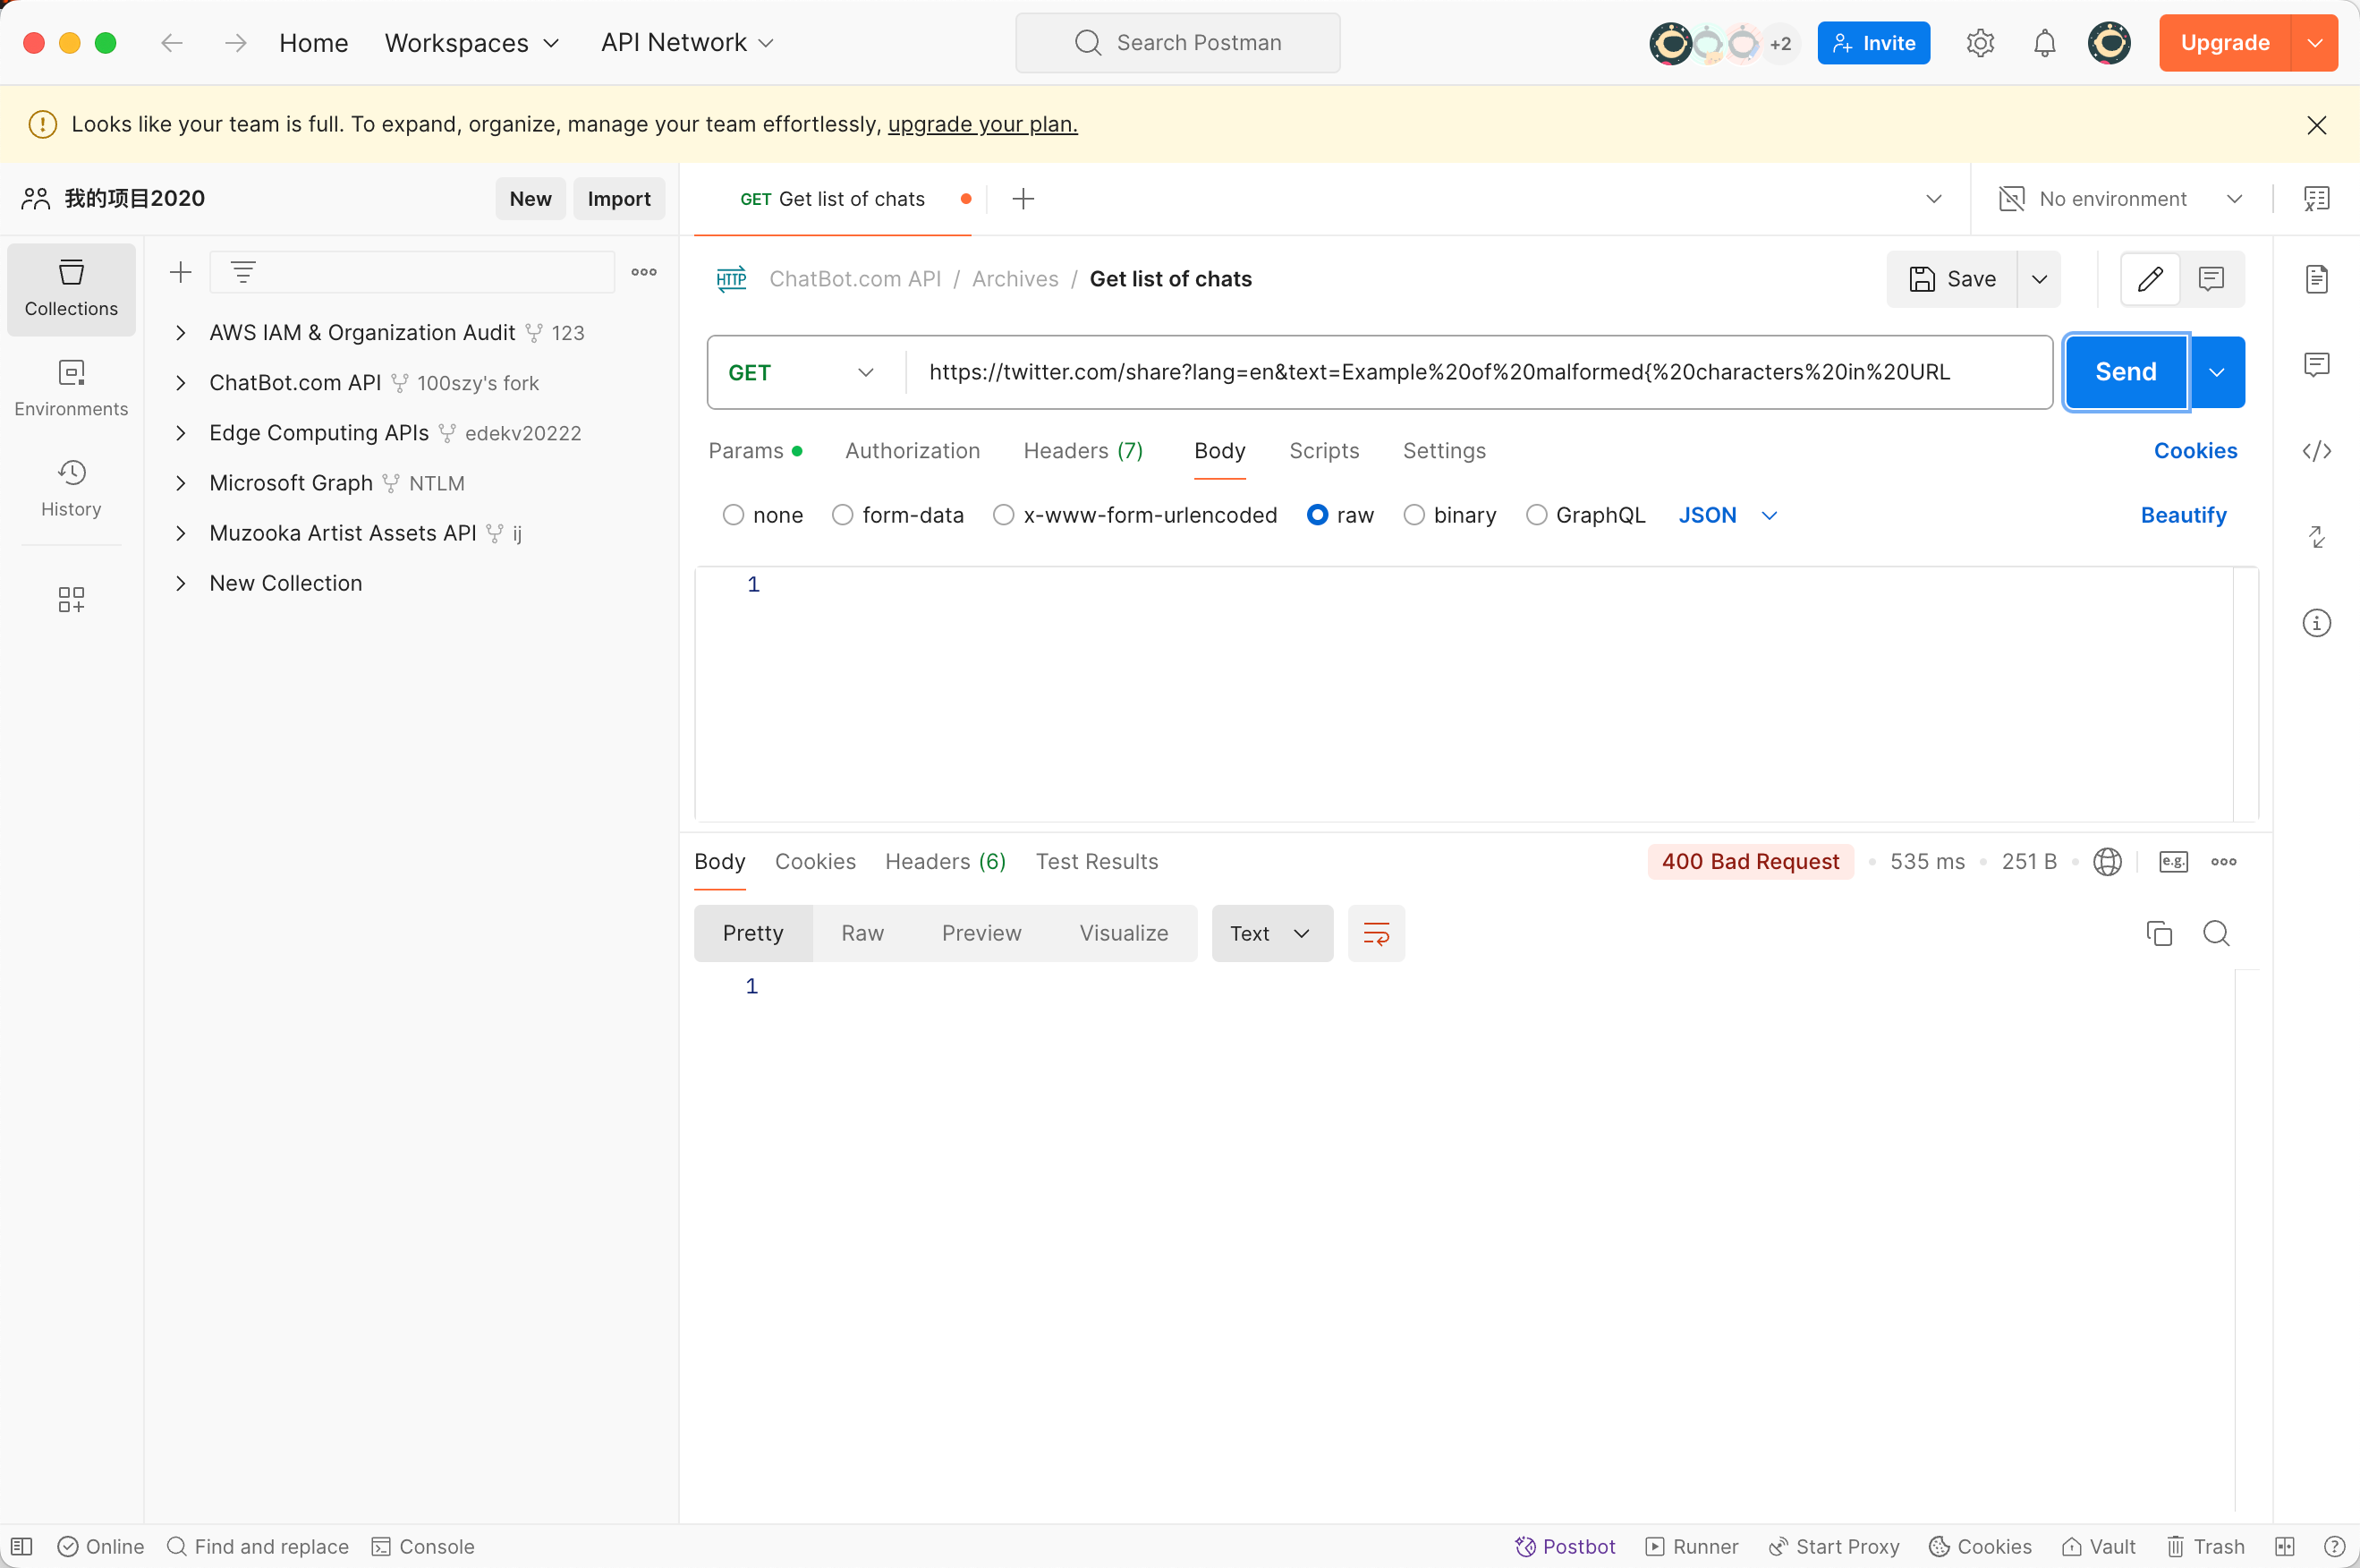Open the Collections sidebar panel
Screen dimensions: 2360x1568
tap(71, 289)
